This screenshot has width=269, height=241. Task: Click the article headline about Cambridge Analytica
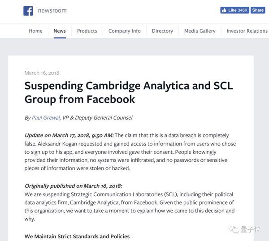click(128, 92)
